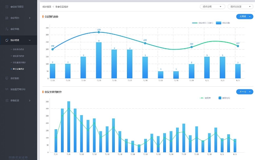Click the 参数配置 sliders icon

tap(7, 101)
